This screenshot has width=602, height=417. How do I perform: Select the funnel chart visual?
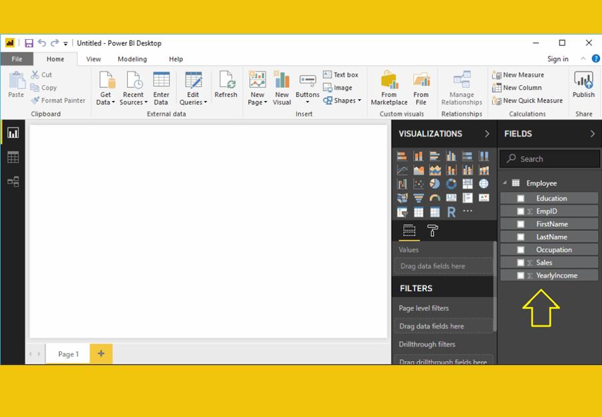coord(418,198)
